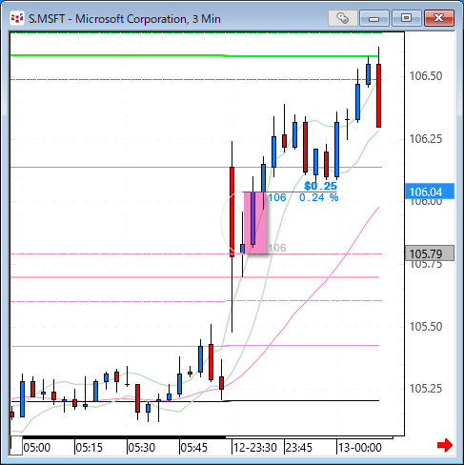Click the 13-00:00 time axis label
The width and height of the screenshot is (464, 465).
359,448
